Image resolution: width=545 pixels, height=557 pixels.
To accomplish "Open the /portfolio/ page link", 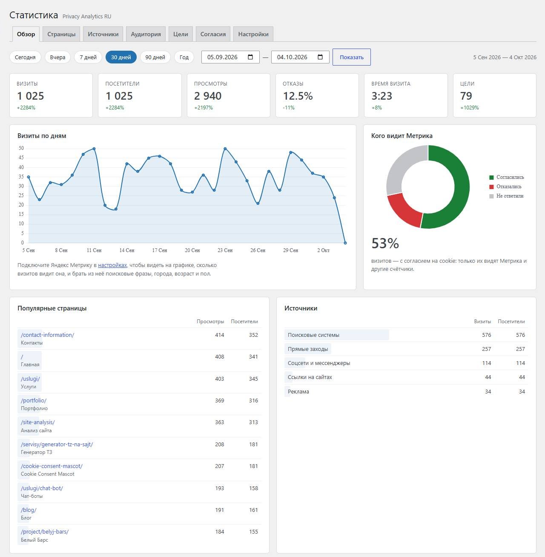I will point(34,401).
